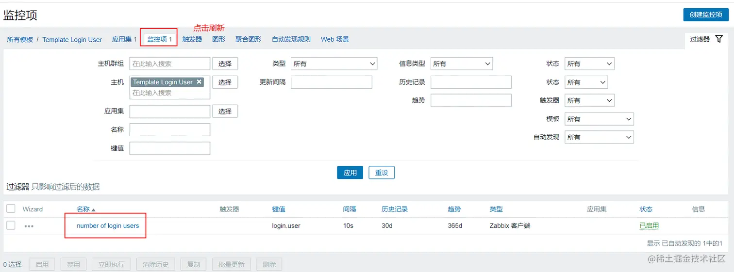Click the 重设 reset button
The width and height of the screenshot is (734, 272).
point(382,173)
